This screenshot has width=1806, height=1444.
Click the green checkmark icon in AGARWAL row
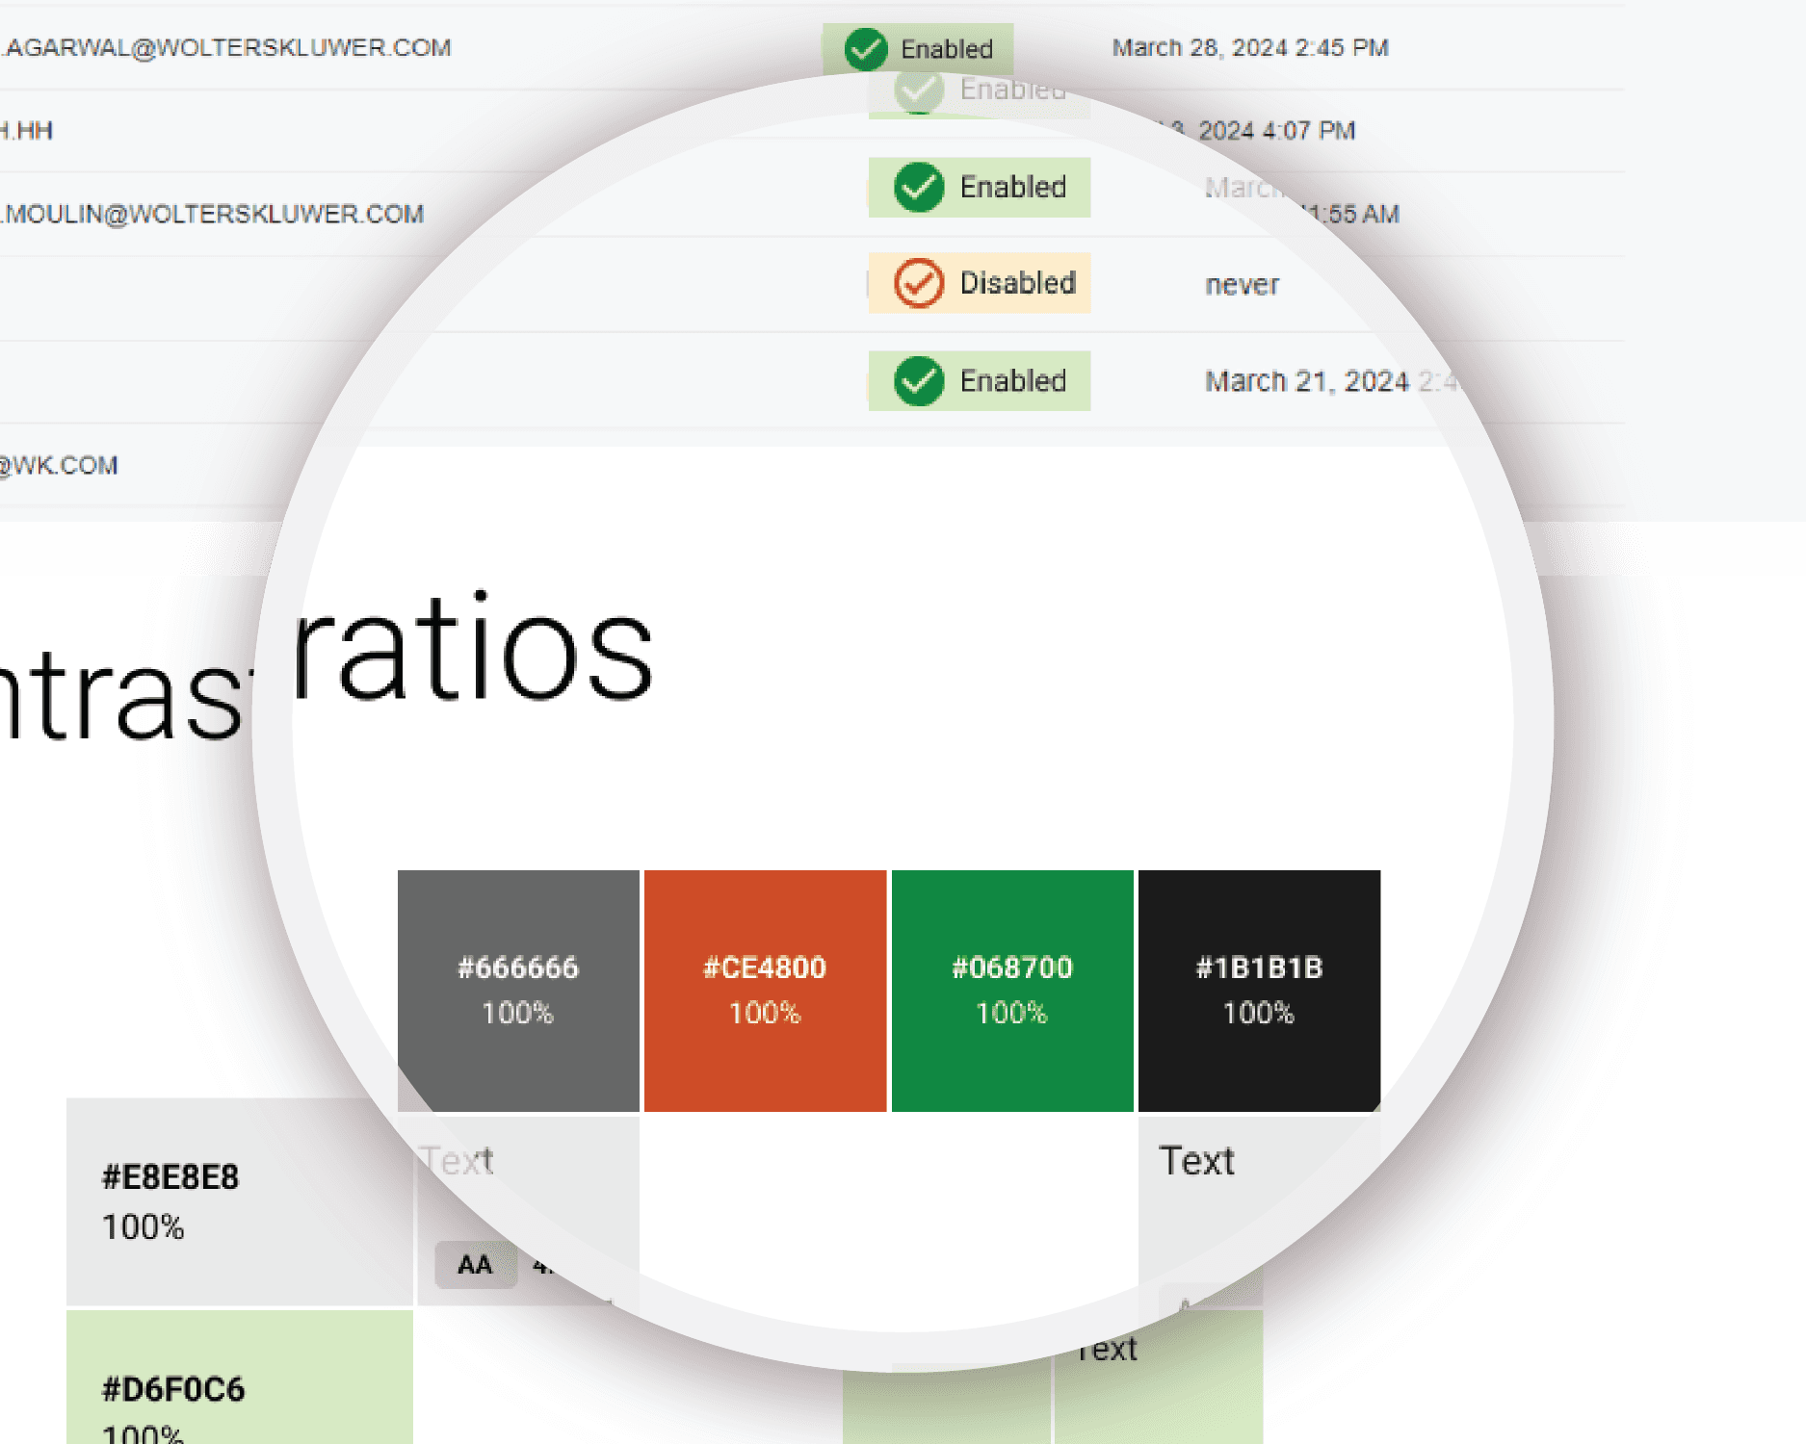point(865,48)
